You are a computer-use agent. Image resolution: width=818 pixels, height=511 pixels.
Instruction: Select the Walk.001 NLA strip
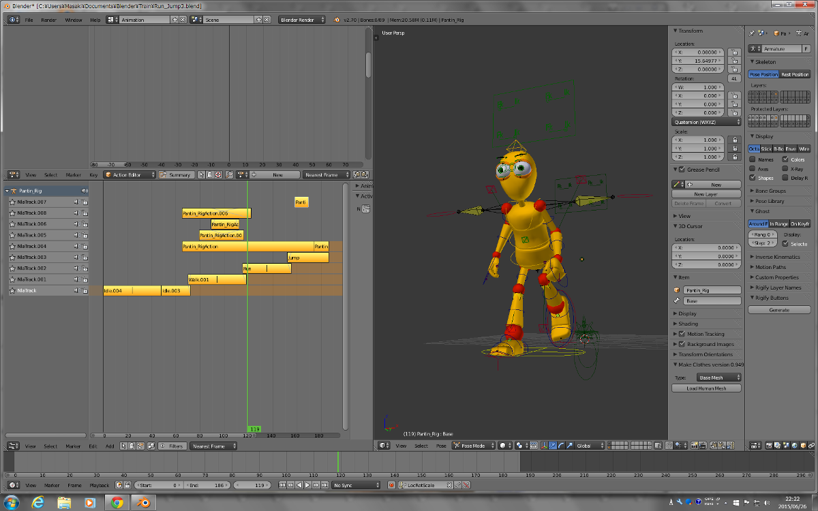pos(217,279)
